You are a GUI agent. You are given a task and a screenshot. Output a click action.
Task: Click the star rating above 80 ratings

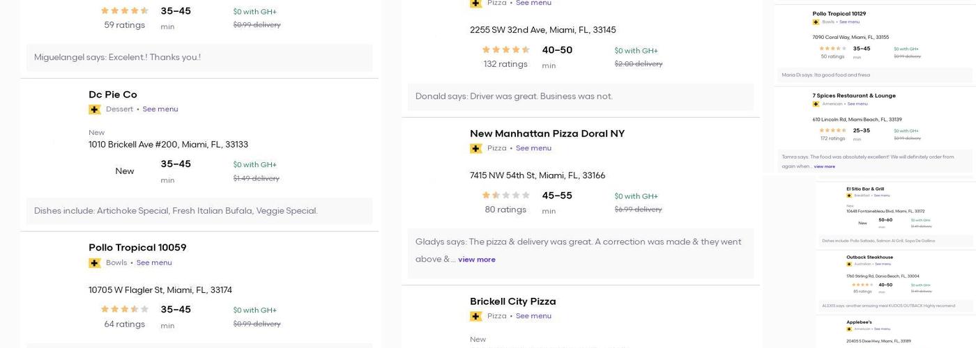(506, 196)
